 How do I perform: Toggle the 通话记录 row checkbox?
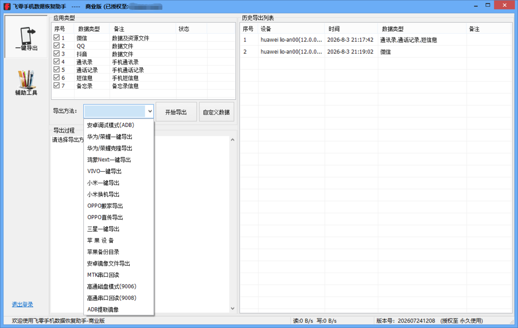[x=56, y=69]
